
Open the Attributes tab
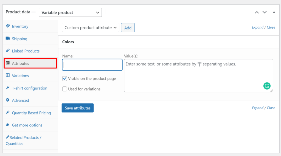pyautogui.click(x=21, y=63)
